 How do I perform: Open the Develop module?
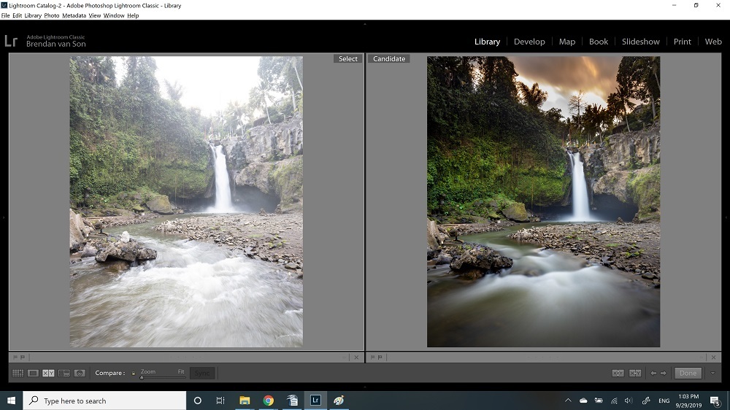click(x=529, y=42)
